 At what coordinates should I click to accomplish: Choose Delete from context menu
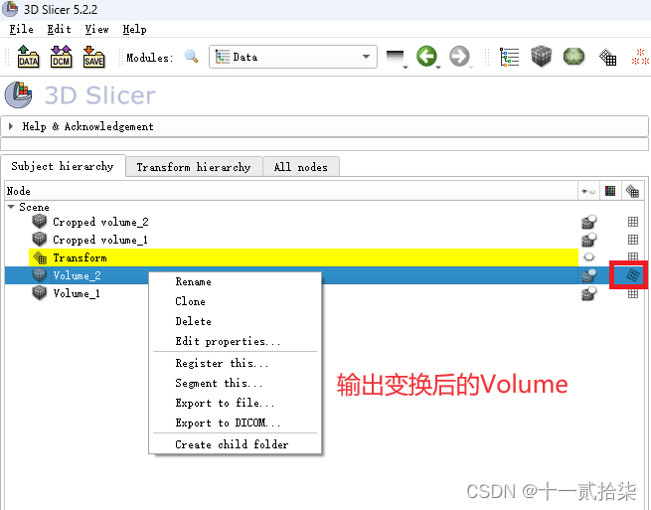coord(235,321)
